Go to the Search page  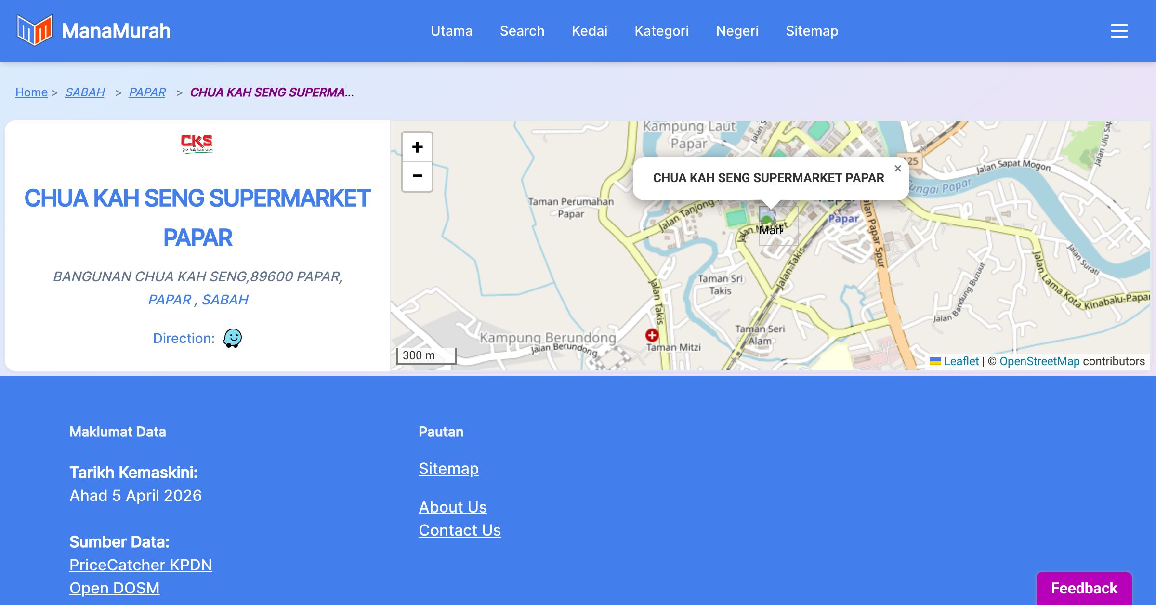(522, 31)
